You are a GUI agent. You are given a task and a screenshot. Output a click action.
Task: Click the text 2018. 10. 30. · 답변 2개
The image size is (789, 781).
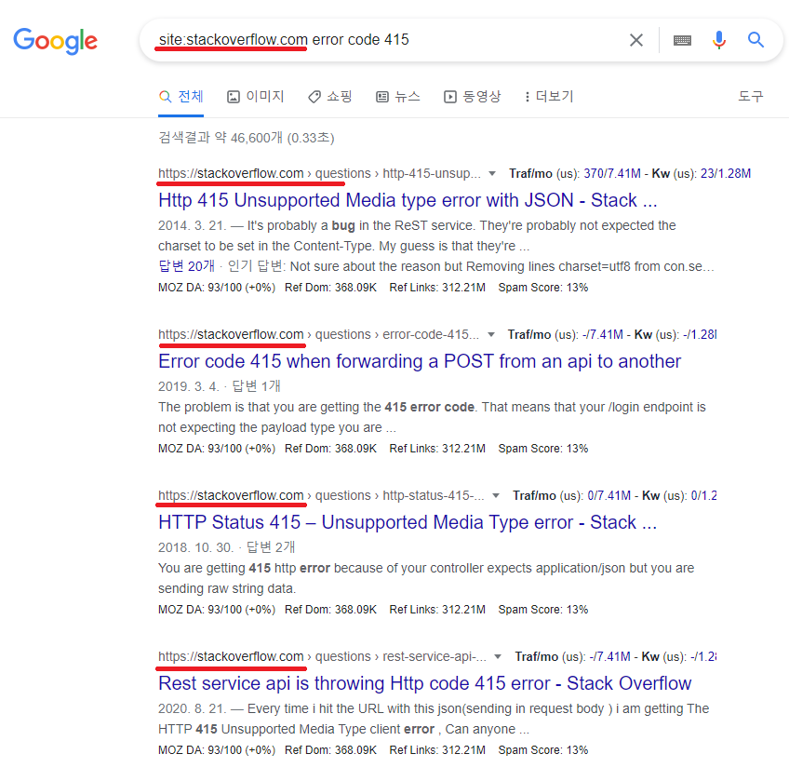point(227,548)
